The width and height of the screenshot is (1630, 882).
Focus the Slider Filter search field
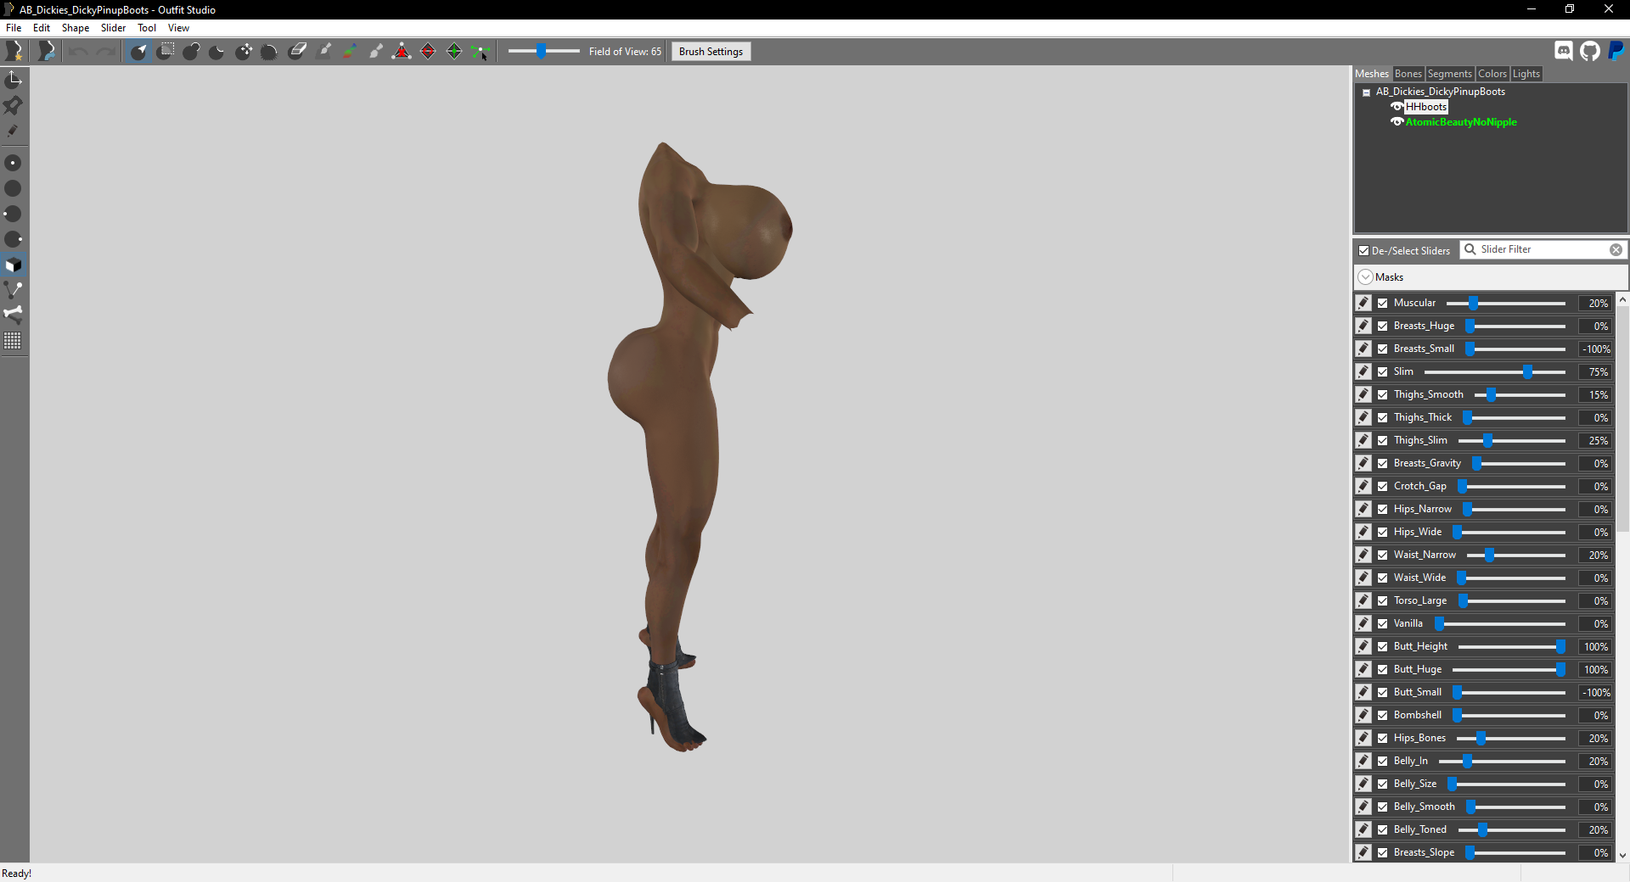pyautogui.click(x=1543, y=249)
